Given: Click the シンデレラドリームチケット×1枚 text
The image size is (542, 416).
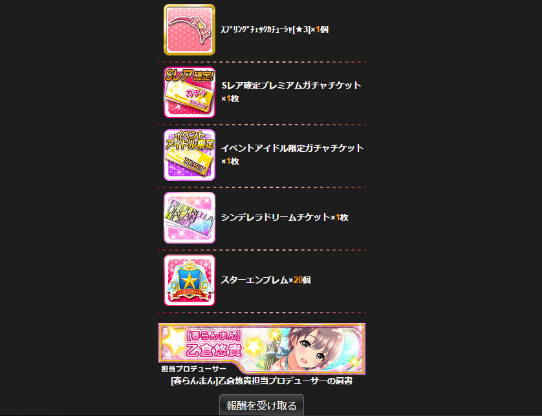Looking at the screenshot, I should click(285, 218).
